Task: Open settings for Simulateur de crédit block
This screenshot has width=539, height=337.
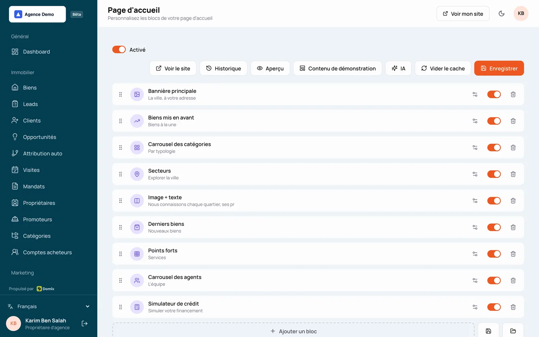Action: (x=475, y=307)
